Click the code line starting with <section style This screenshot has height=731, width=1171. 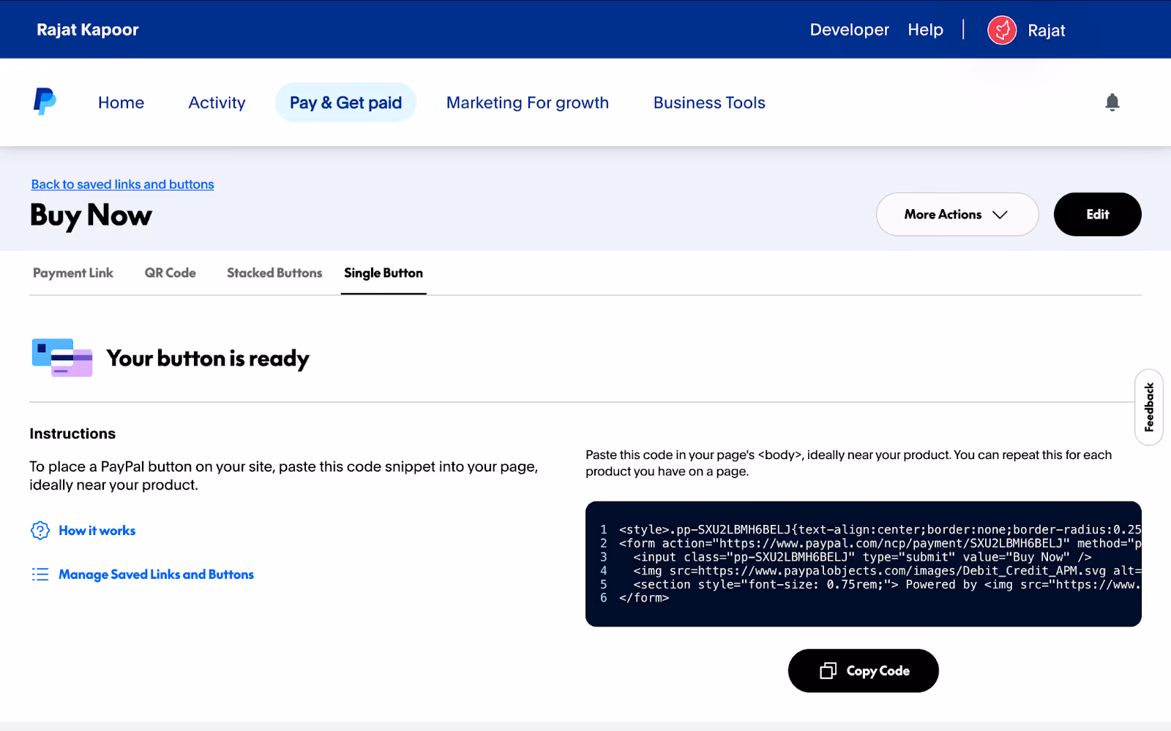pyautogui.click(x=887, y=584)
